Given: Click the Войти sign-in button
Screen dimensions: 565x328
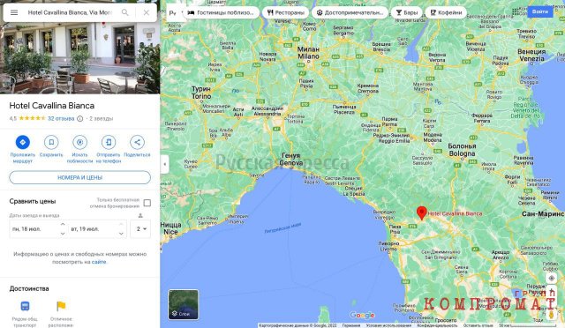Looking at the screenshot, I should pos(540,11).
